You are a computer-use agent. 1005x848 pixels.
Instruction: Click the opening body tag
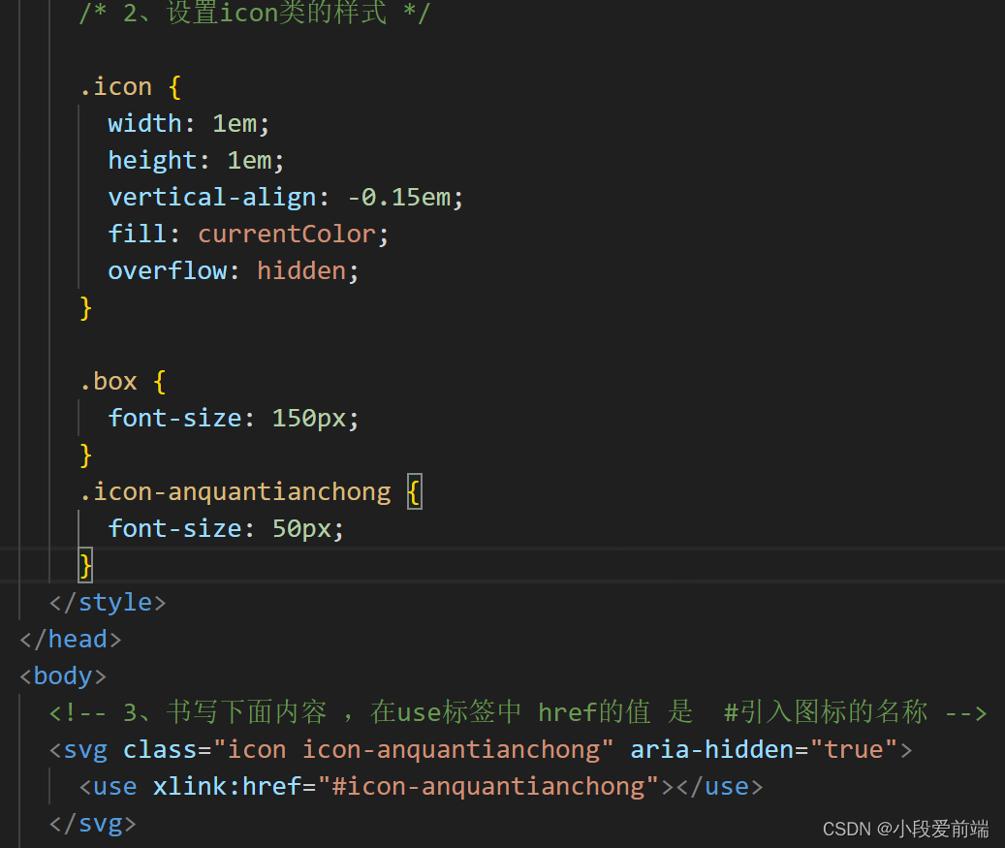point(63,675)
